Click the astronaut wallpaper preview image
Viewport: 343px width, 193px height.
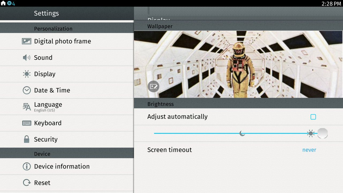(x=238, y=64)
